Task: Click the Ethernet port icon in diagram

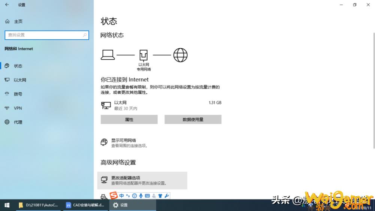Action: pyautogui.click(x=143, y=55)
